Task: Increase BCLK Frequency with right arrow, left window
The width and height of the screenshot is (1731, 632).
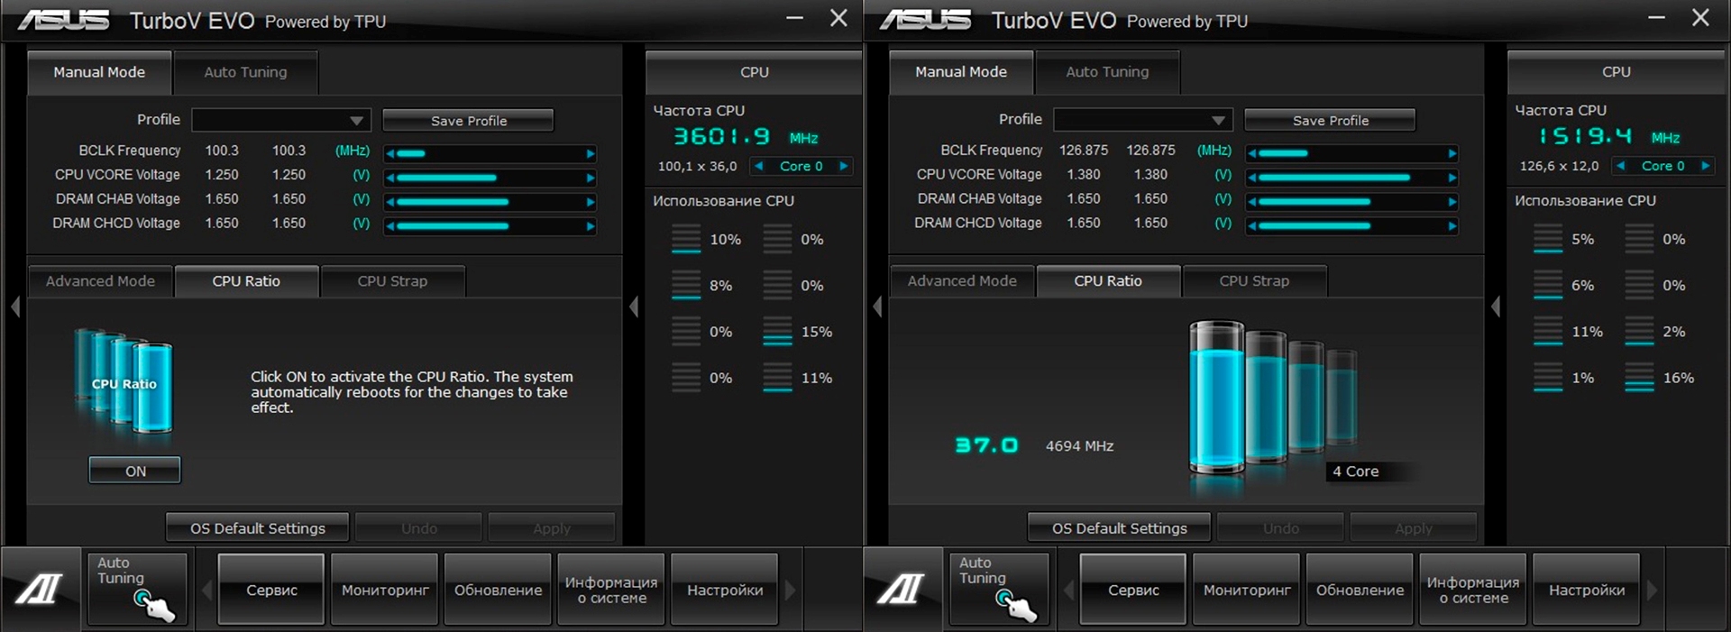Action: coord(591,154)
